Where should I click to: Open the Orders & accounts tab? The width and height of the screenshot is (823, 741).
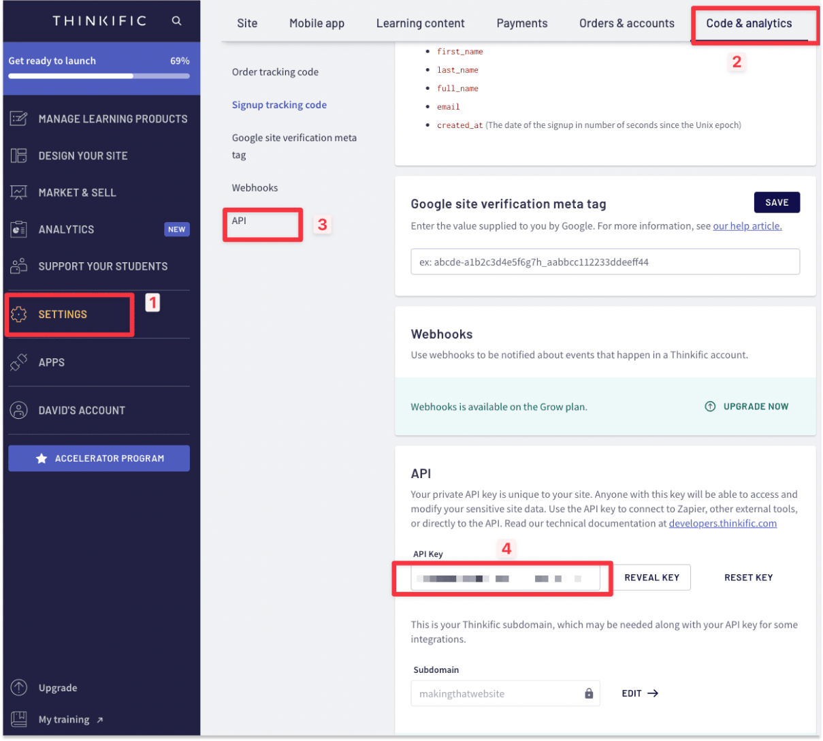626,22
